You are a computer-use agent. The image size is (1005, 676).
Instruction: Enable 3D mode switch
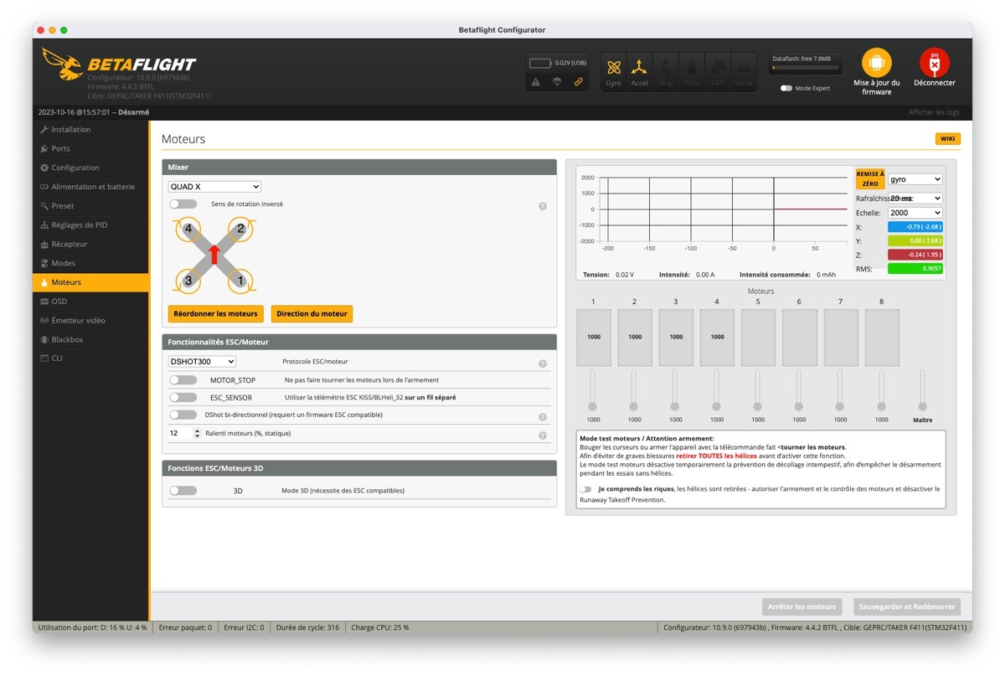(x=183, y=490)
